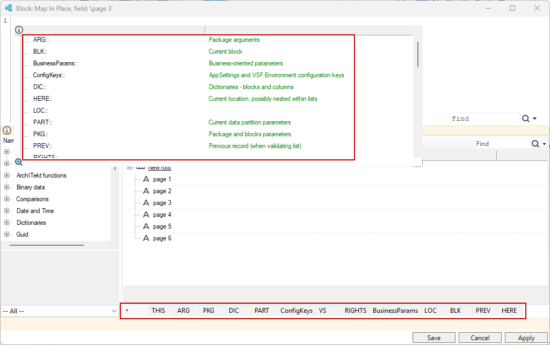Select the RIGHTS tab
This screenshot has height=345, width=550.
click(356, 311)
